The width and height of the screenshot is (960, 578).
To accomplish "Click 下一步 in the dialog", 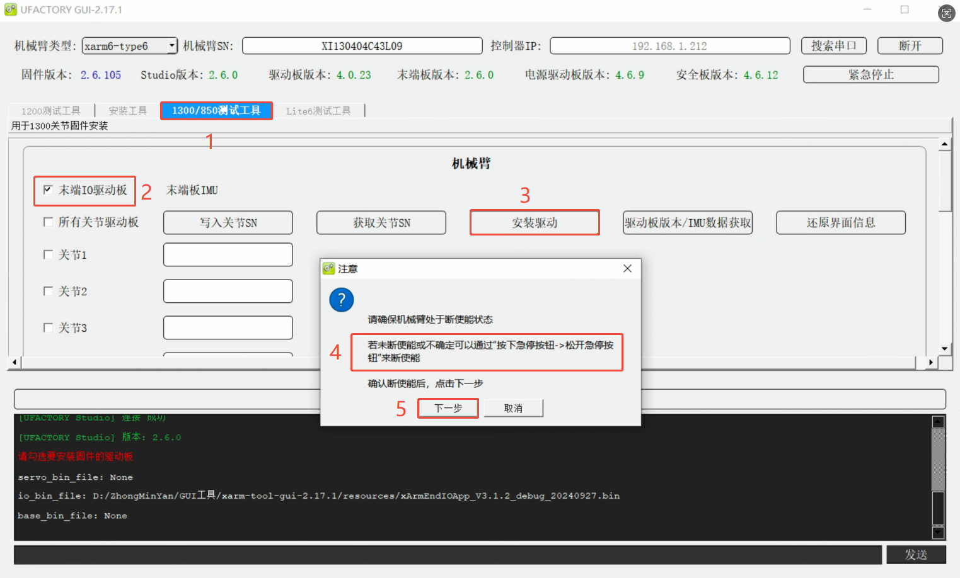I will [x=448, y=408].
